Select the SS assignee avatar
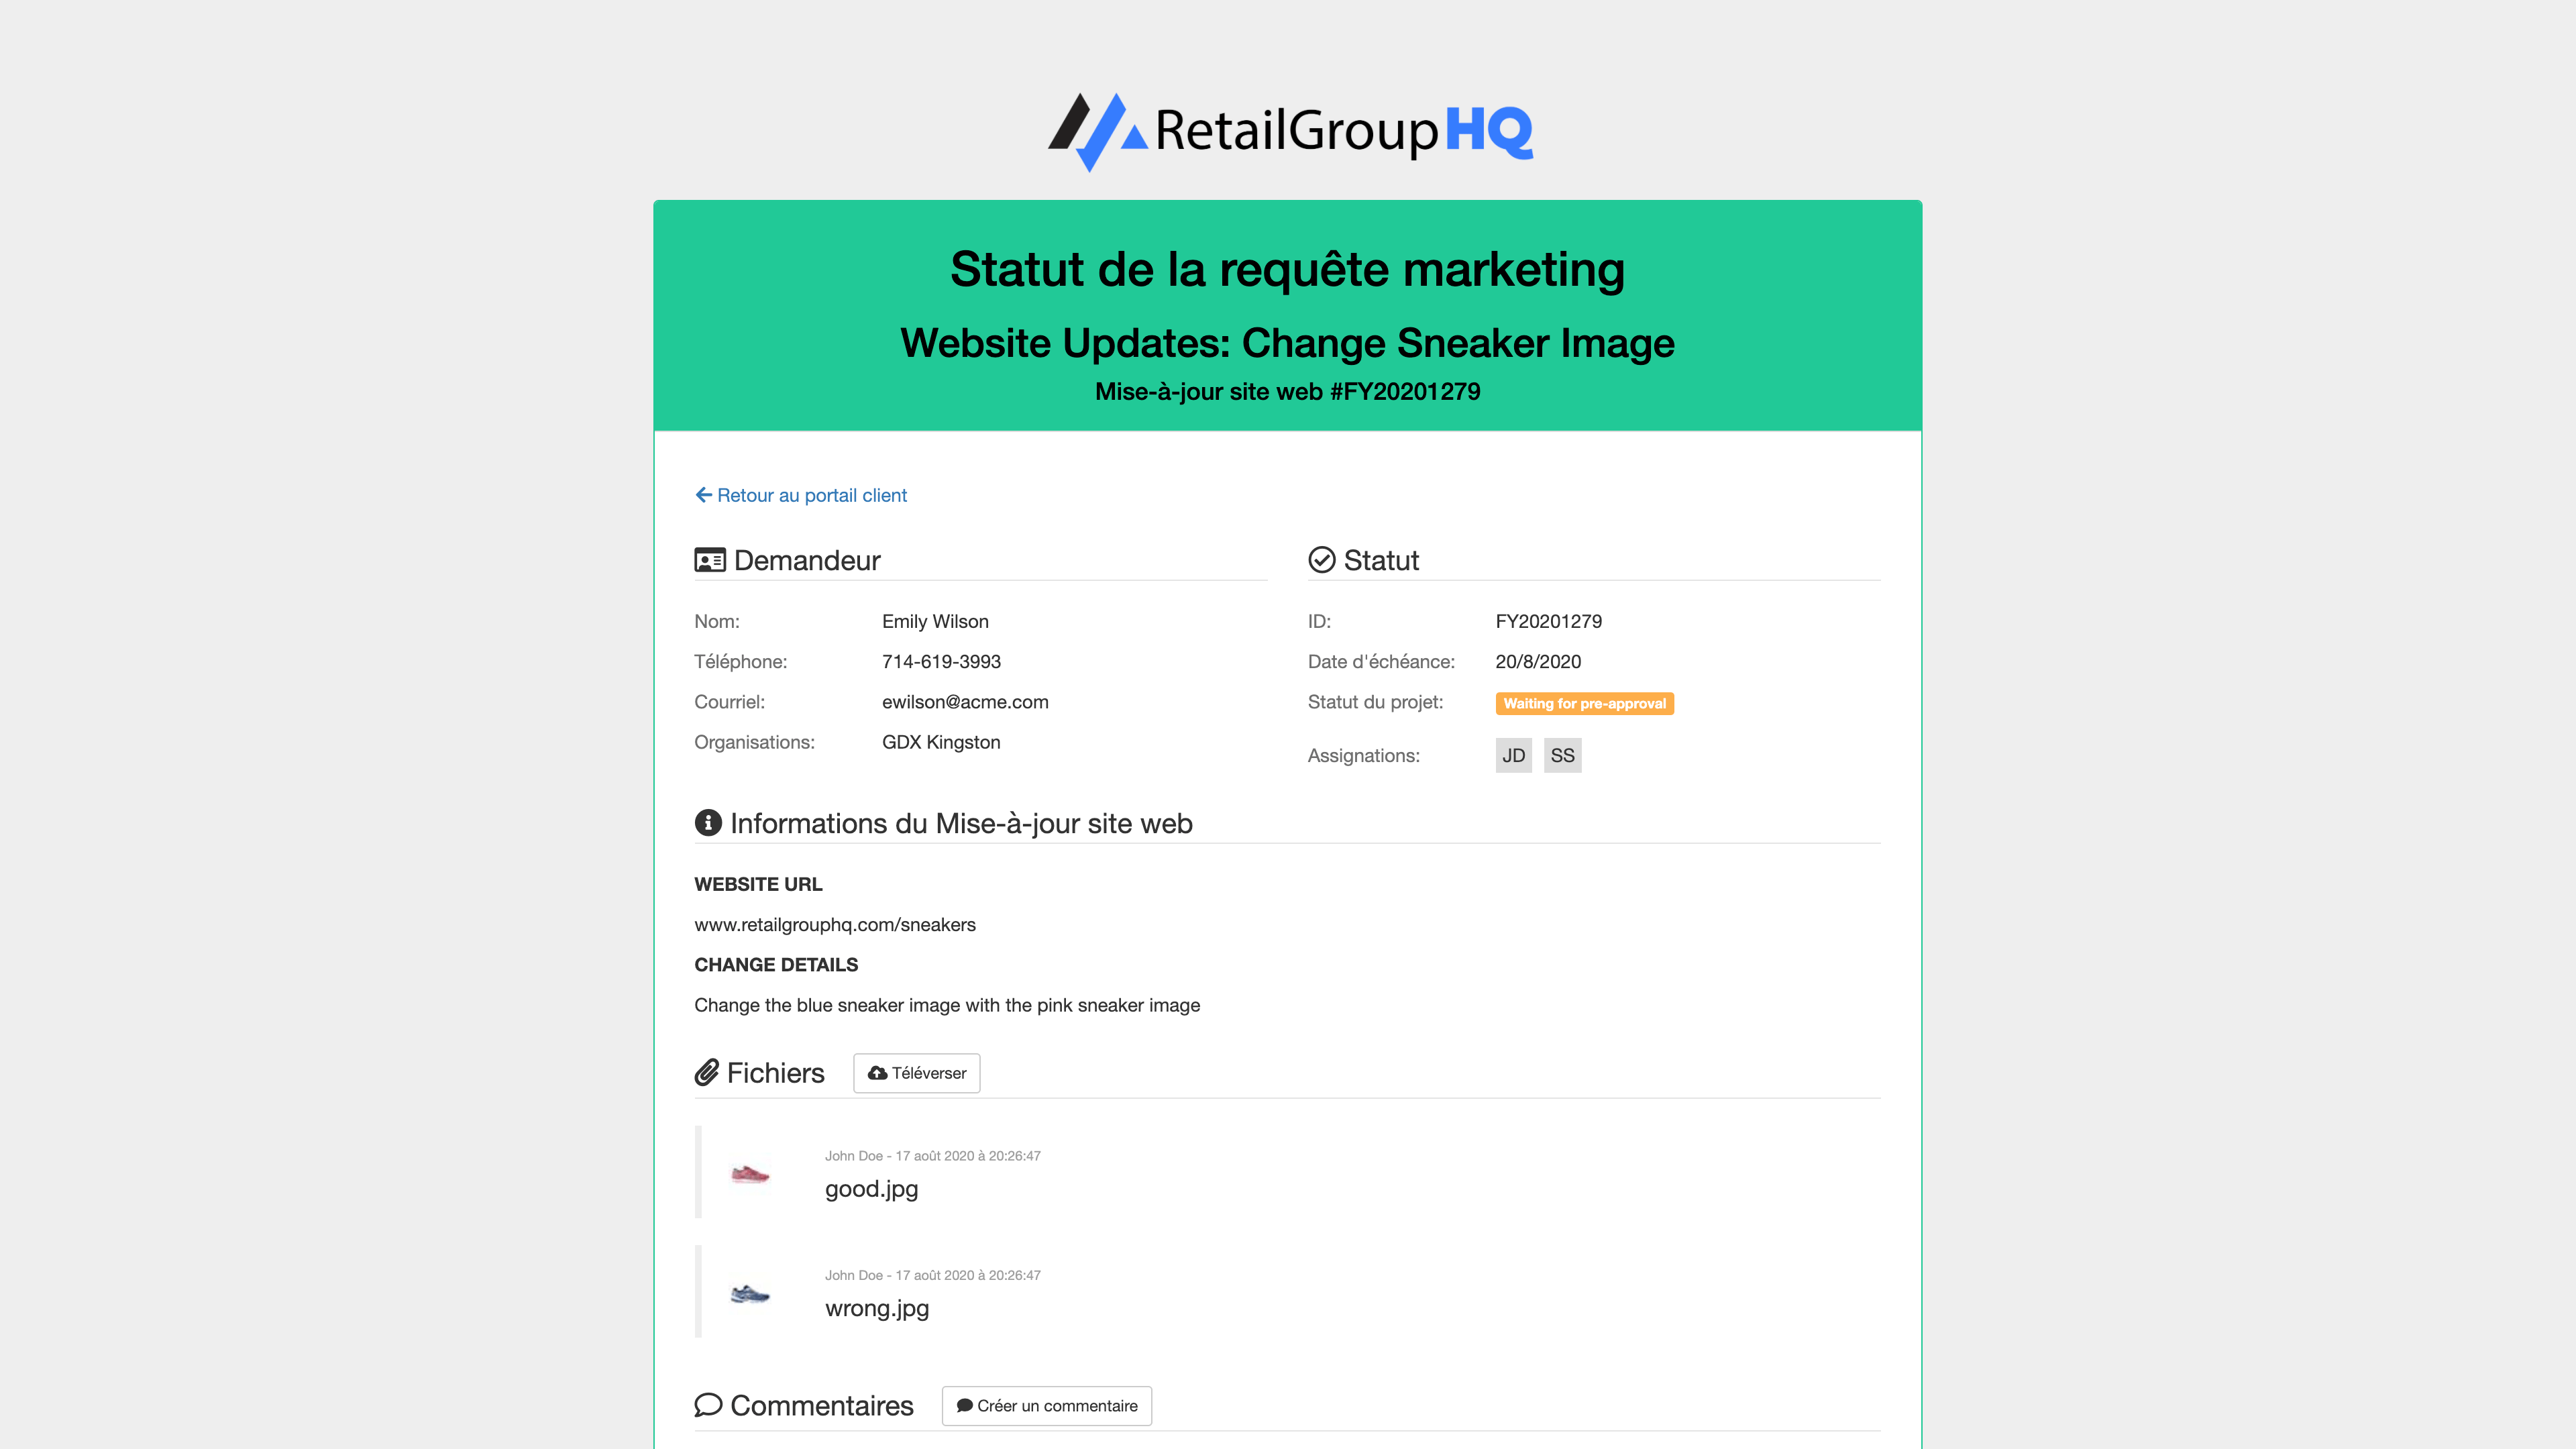Image resolution: width=2576 pixels, height=1449 pixels. pos(1562,755)
